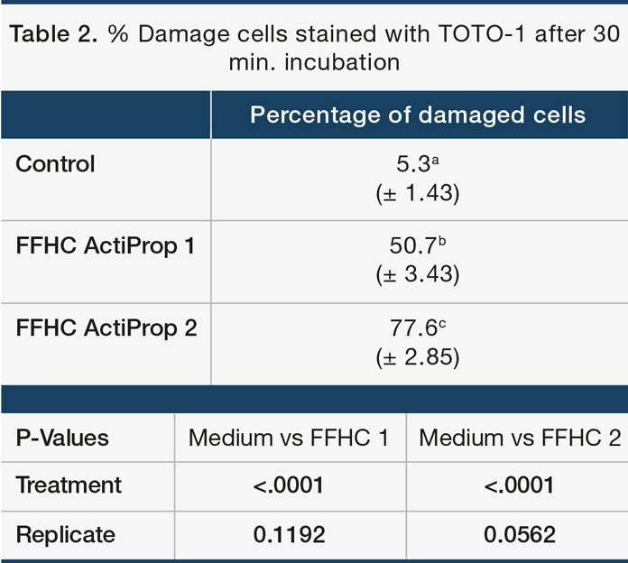Image resolution: width=628 pixels, height=563 pixels.
Task: Click the (± 1.43) deviation text
Action: (x=418, y=193)
